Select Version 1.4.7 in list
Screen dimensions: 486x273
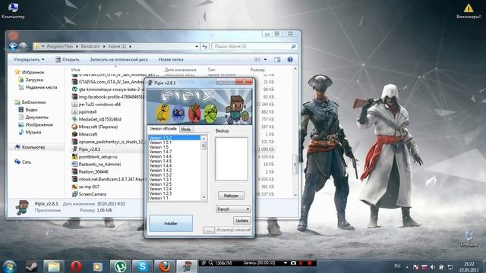pyautogui.click(x=175, y=152)
